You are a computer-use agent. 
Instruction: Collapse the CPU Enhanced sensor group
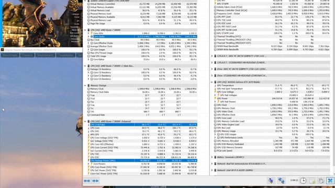(x=85, y=121)
